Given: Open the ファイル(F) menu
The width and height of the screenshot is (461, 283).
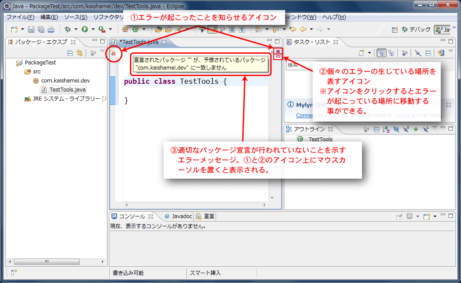Looking at the screenshot, I should pyautogui.click(x=20, y=17).
